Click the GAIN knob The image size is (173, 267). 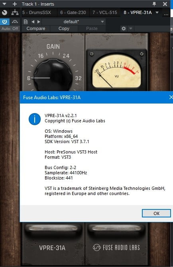53,76
